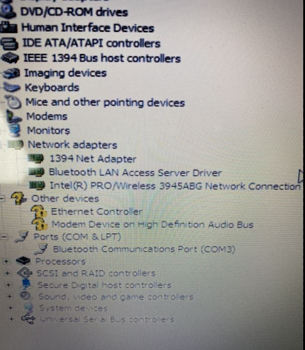Image resolution: width=305 pixels, height=350 pixels.
Task: Select the mouse icon beside Mice and other pointing devices
Action: pos(13,102)
